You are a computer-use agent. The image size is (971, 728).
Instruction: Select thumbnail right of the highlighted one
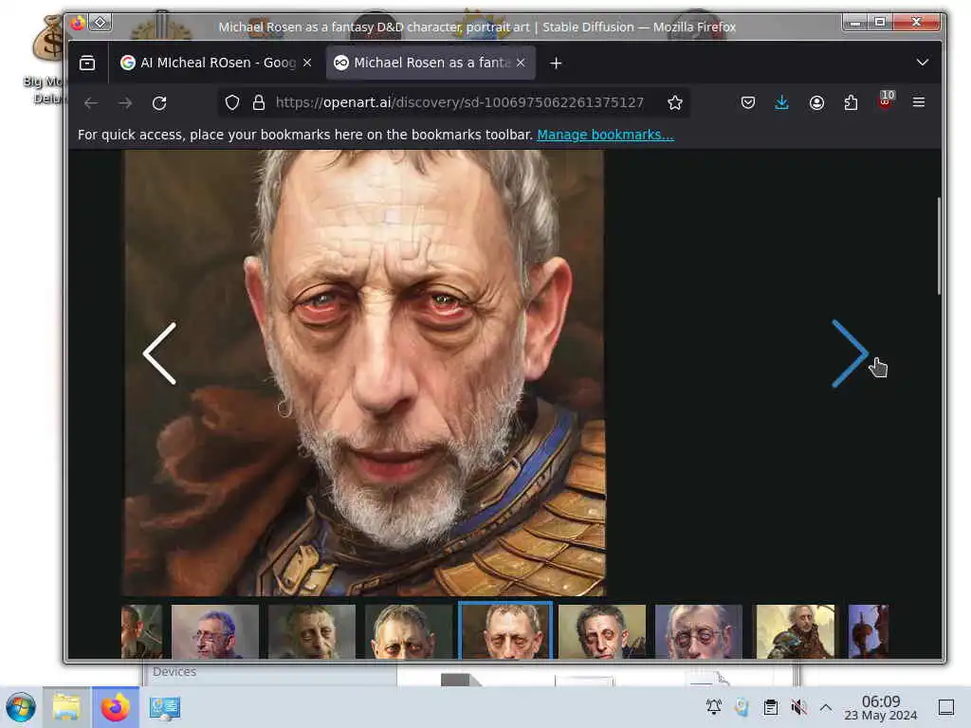[602, 631]
